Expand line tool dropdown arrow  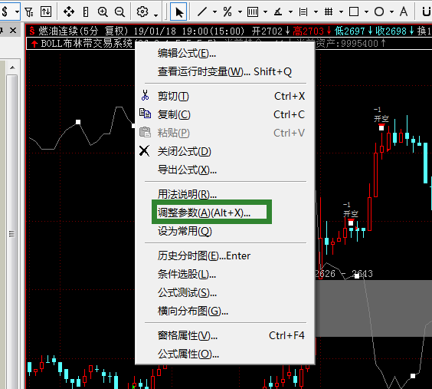point(215,12)
